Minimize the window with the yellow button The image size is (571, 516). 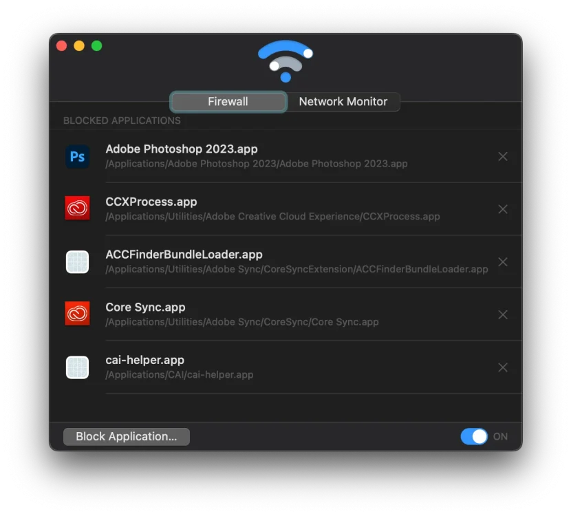[79, 46]
